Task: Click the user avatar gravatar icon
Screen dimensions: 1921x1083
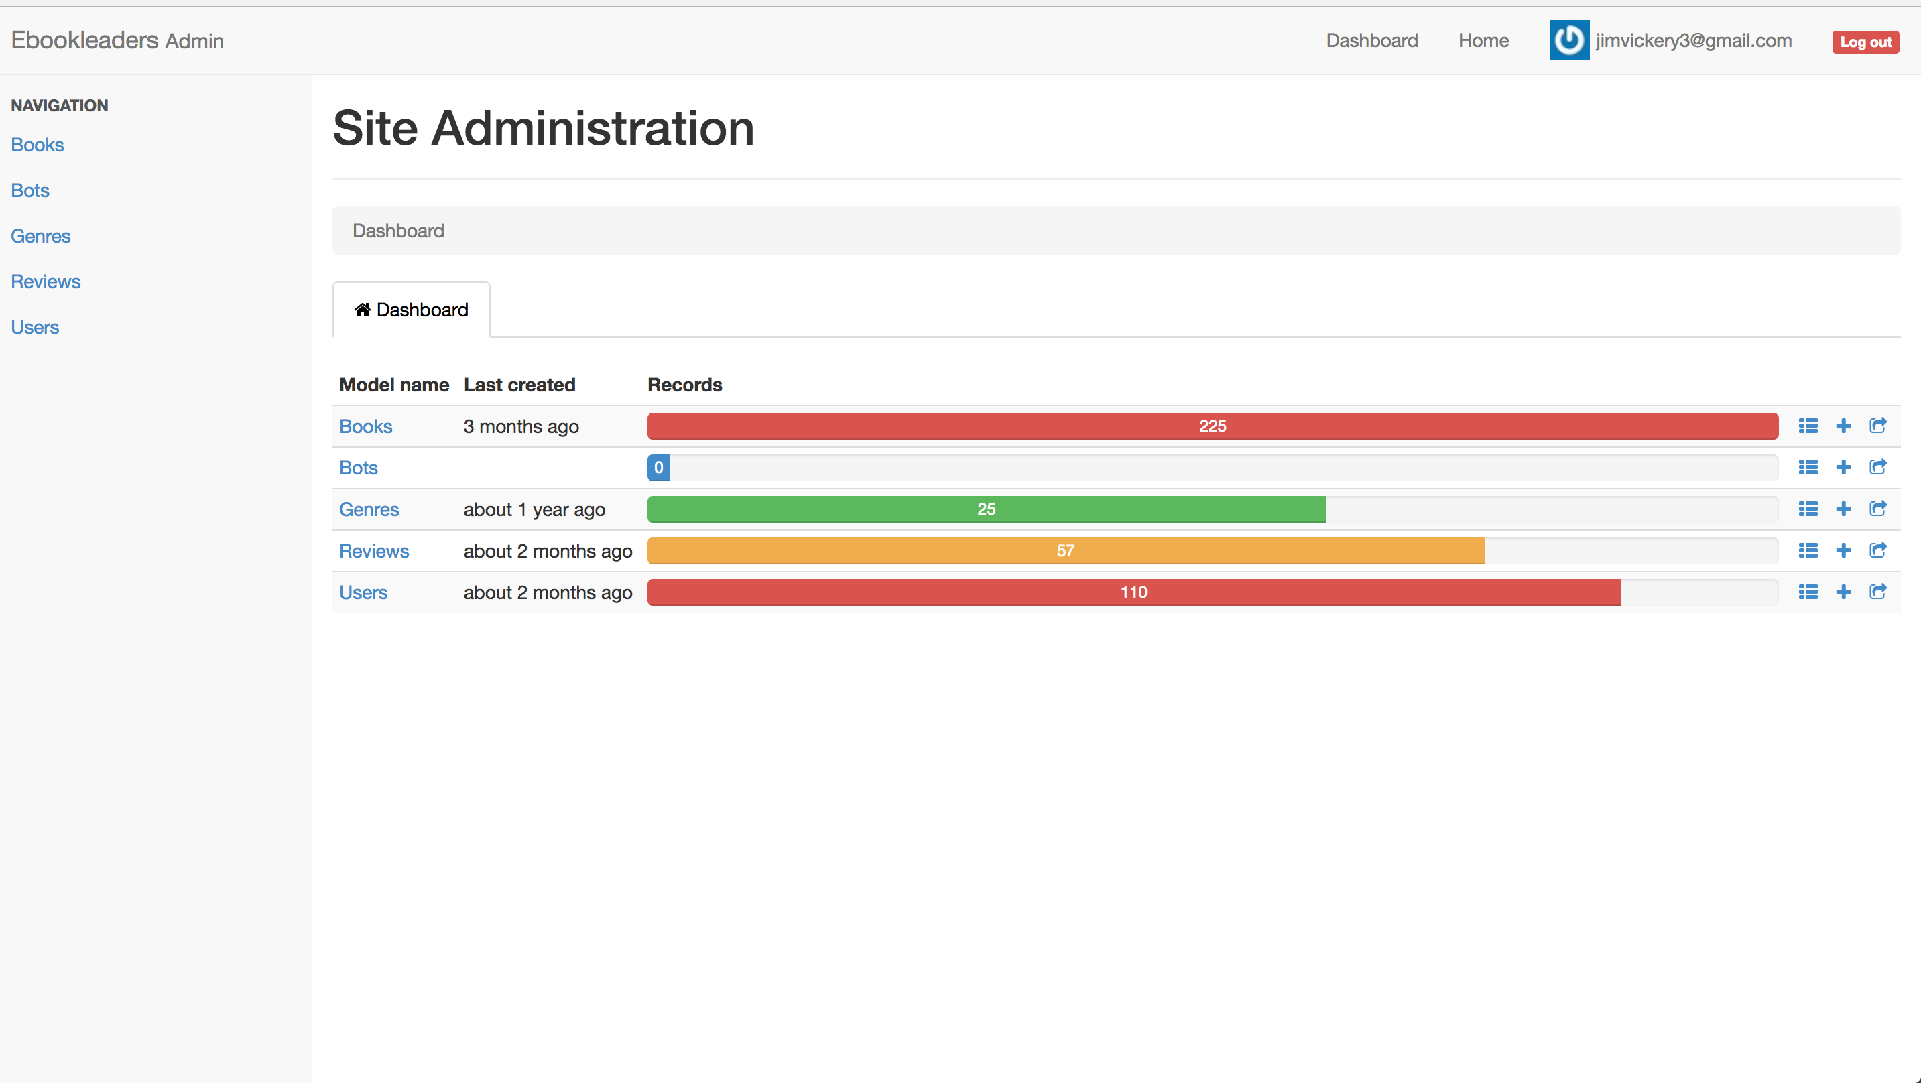Action: pyautogui.click(x=1568, y=40)
